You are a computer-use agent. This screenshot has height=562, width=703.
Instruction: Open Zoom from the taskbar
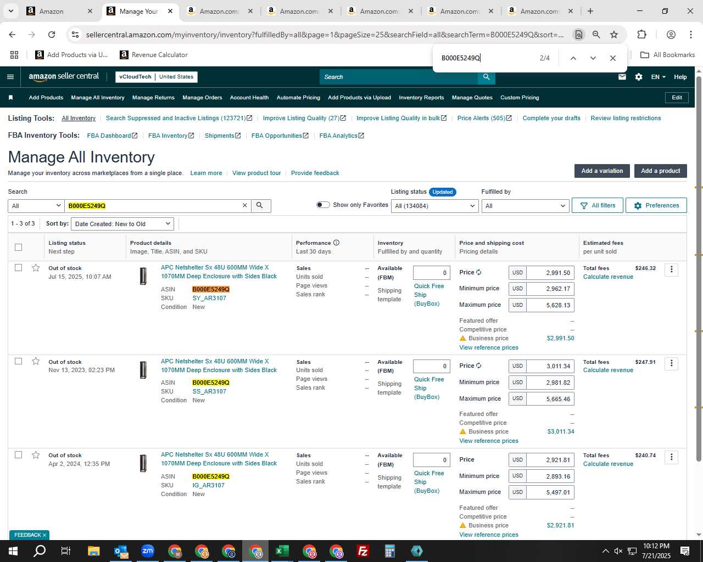pos(147,551)
